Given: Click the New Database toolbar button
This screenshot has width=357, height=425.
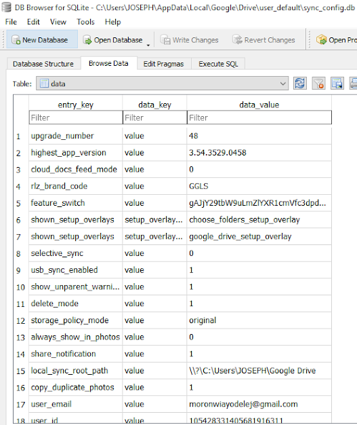Looking at the screenshot, I should [42, 40].
